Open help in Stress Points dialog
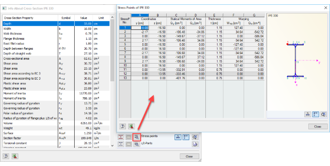The image size is (330, 166). pos(122,126)
